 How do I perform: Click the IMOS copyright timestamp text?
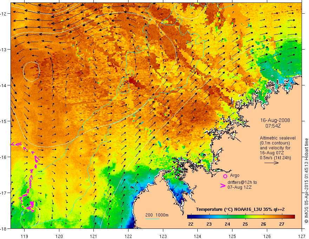coord(306,181)
